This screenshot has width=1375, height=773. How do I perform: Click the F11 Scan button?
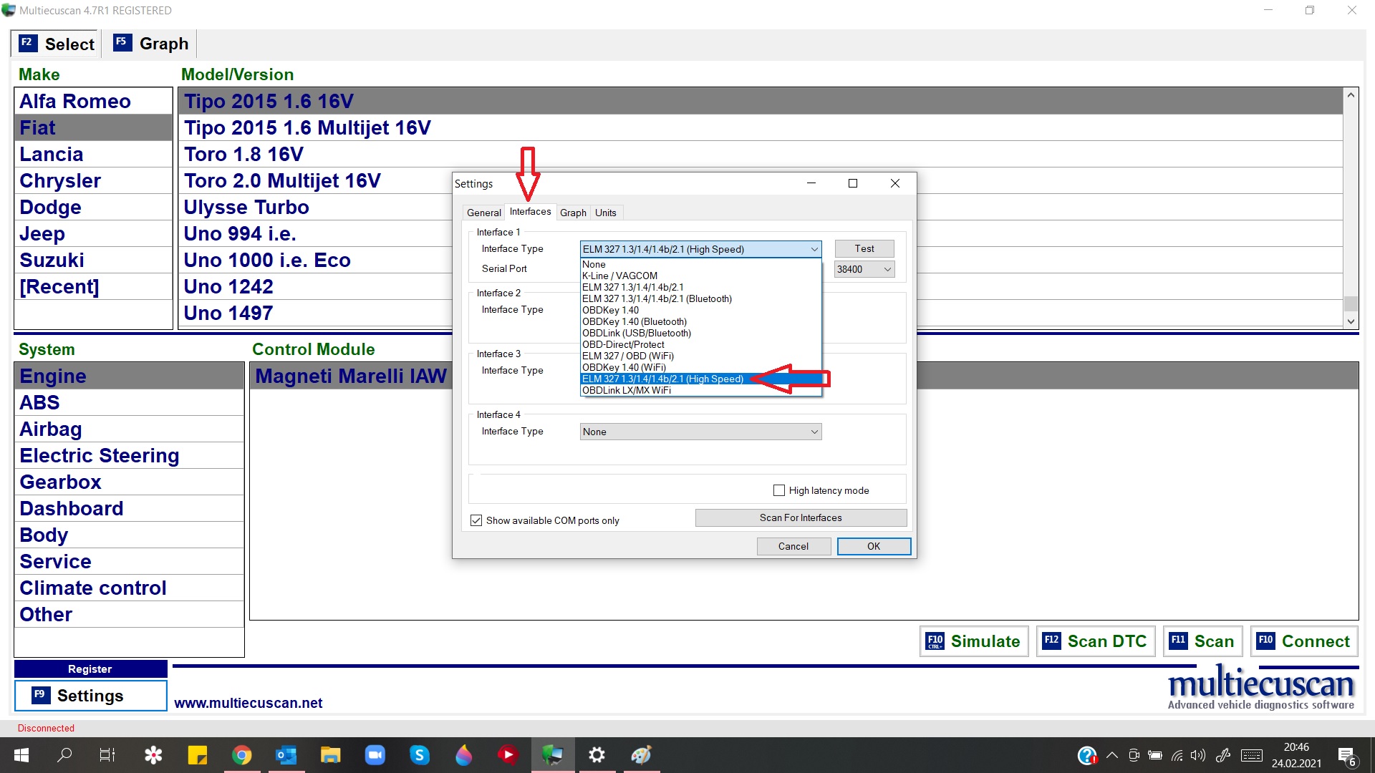pyautogui.click(x=1202, y=641)
